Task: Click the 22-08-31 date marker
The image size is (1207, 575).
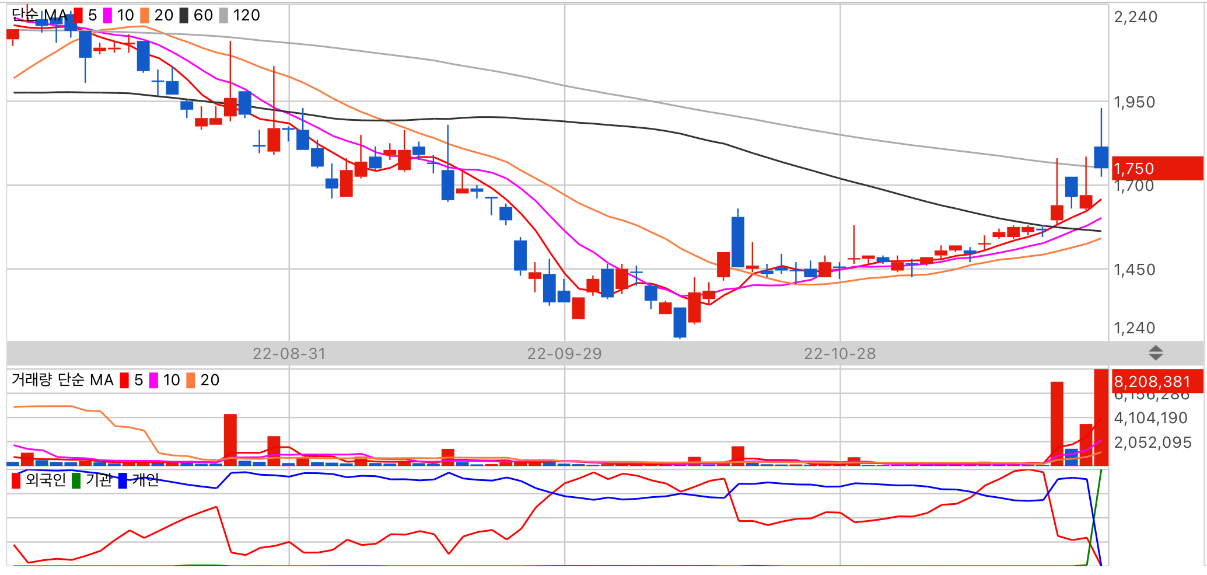Action: tap(289, 354)
